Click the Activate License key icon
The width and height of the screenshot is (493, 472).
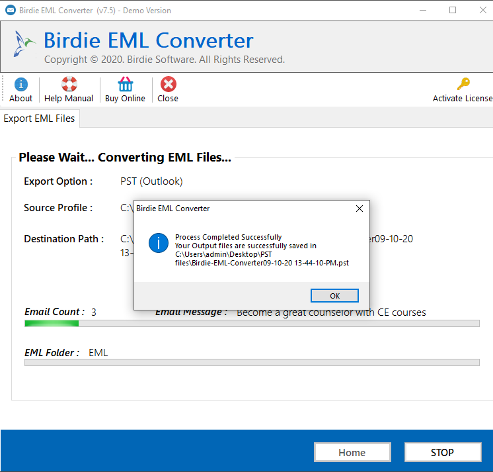(x=463, y=84)
